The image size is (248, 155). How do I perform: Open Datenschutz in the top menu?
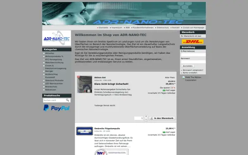[x=163, y=28]
